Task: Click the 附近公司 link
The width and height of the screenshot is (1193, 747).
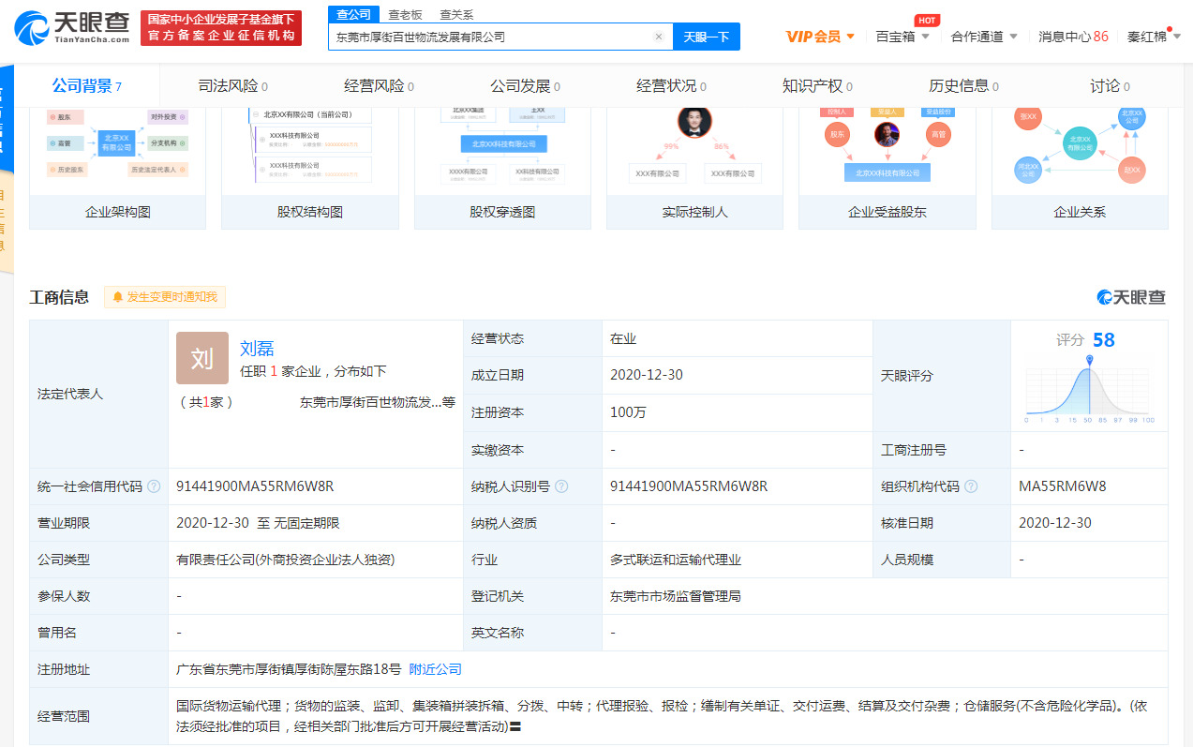Action: click(x=436, y=669)
